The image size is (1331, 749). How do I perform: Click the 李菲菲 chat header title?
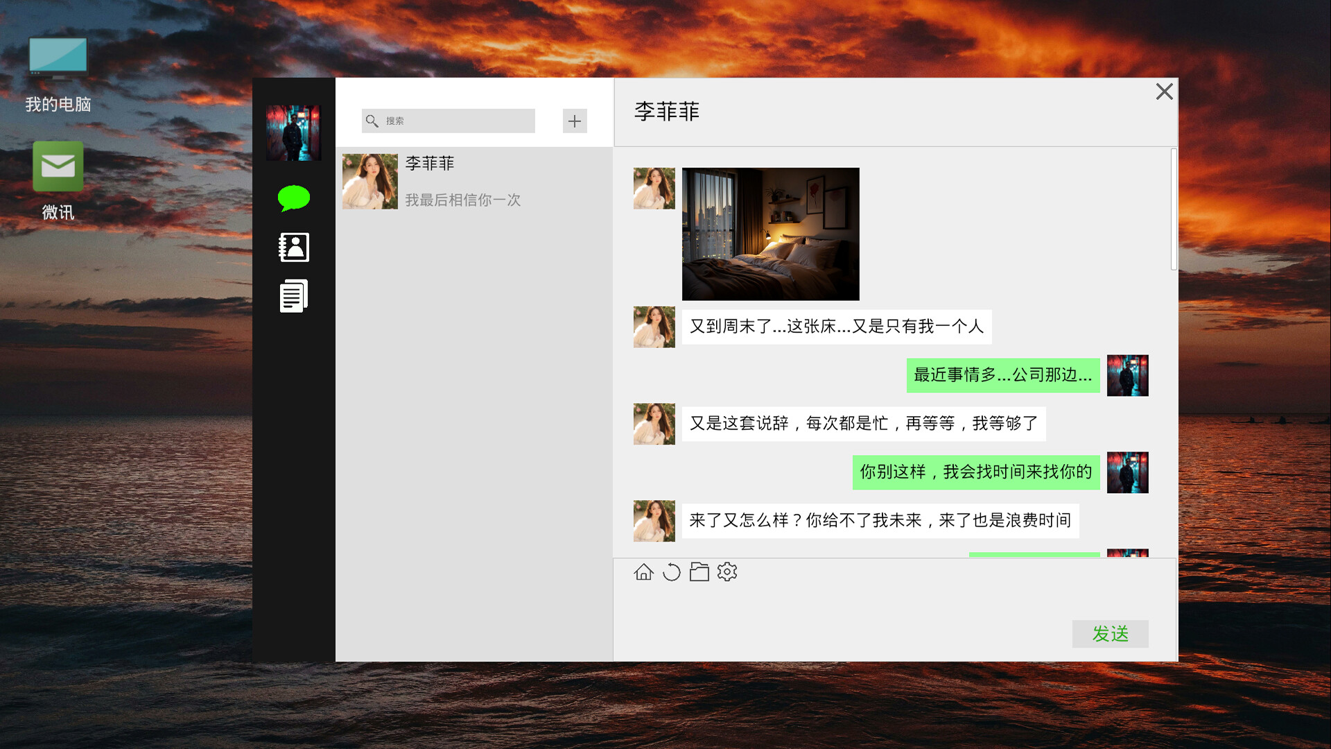point(667,112)
